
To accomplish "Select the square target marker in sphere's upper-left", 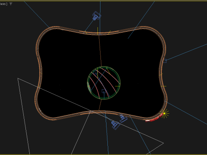I will click(x=95, y=73).
